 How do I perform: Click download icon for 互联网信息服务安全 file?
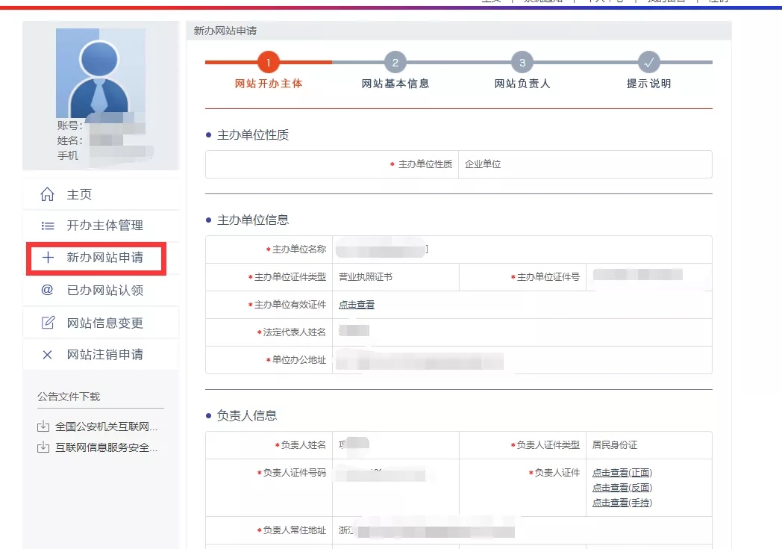43,448
